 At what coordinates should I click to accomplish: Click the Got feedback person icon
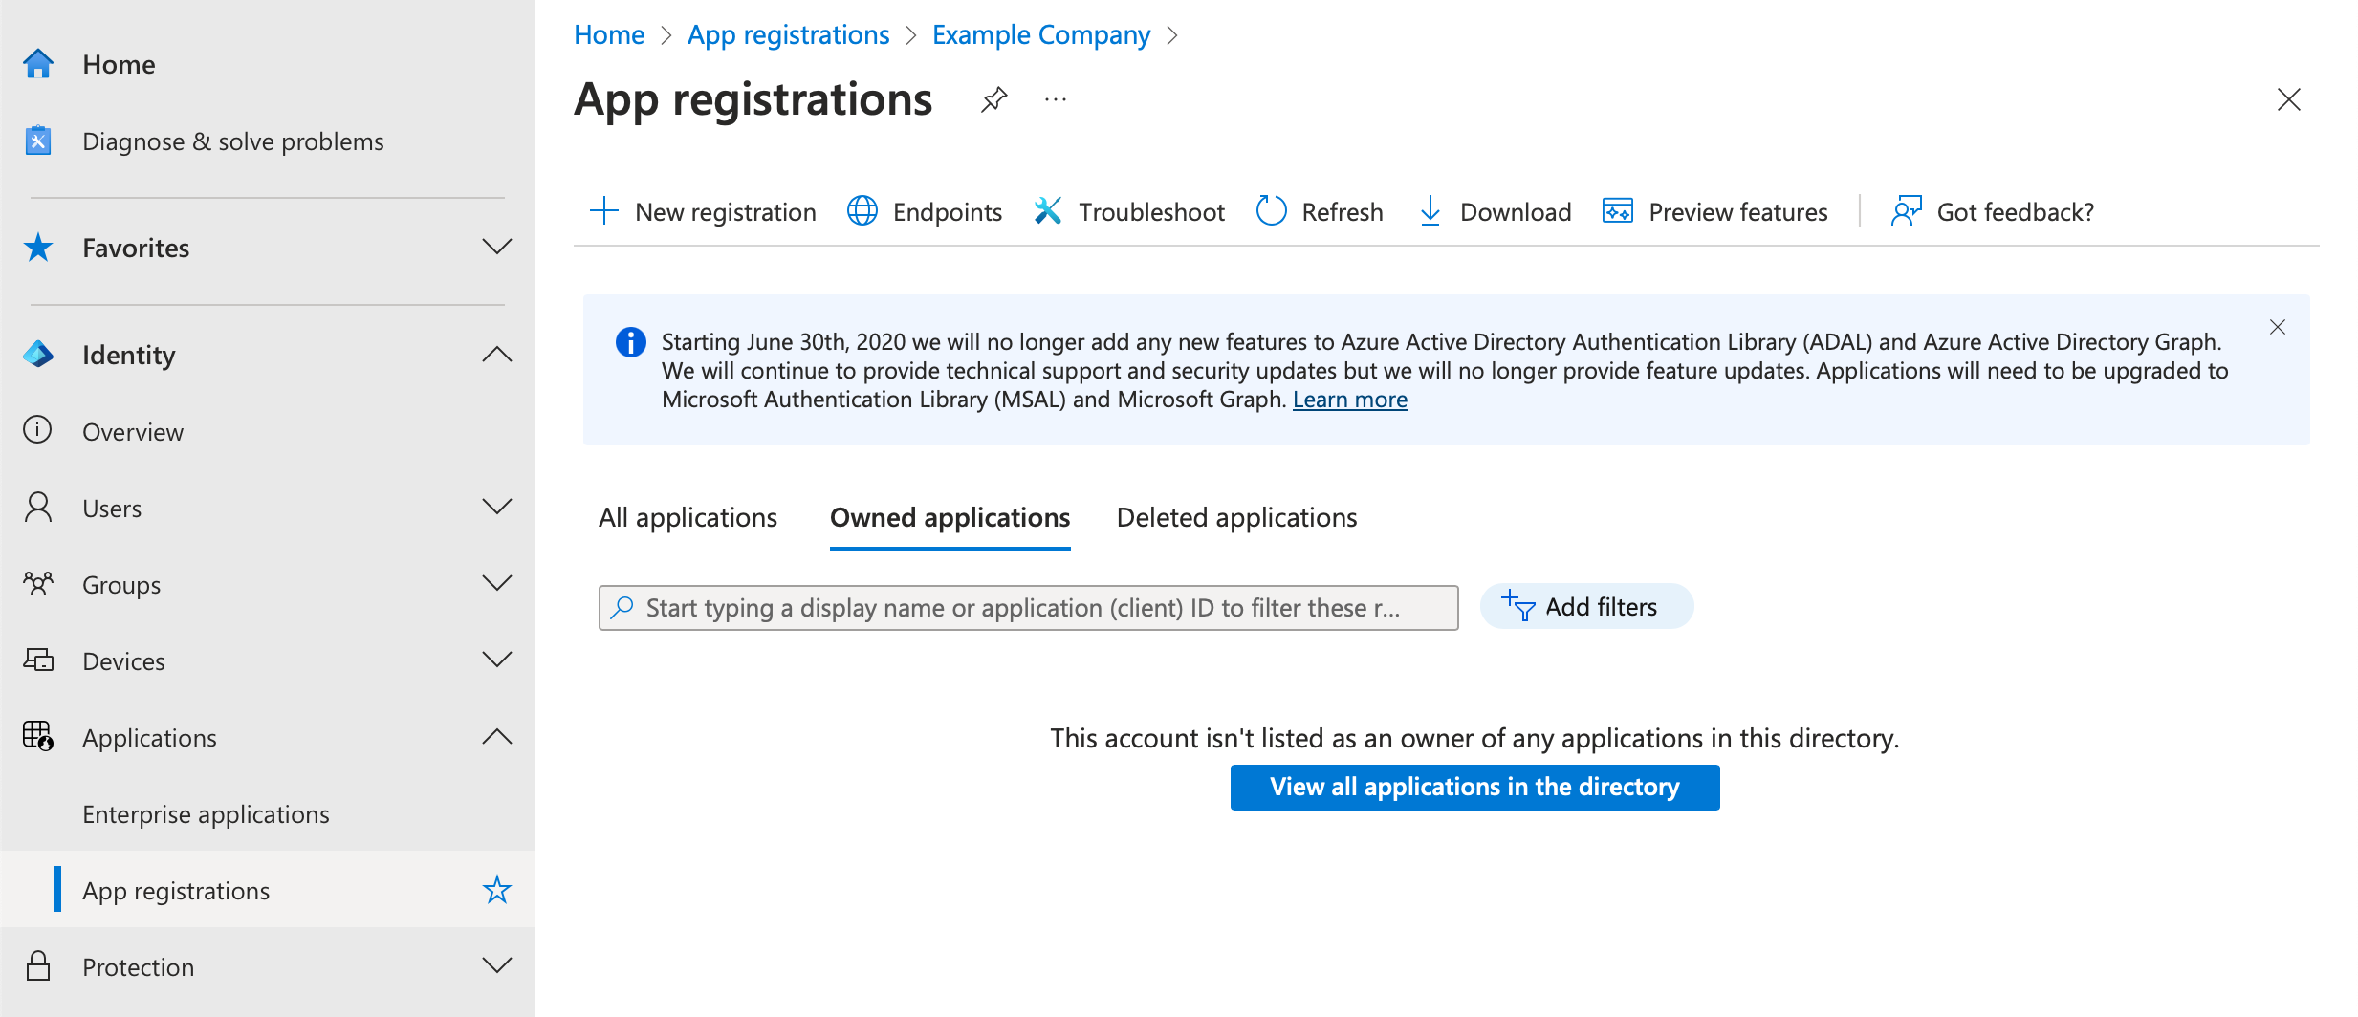pos(1906,211)
